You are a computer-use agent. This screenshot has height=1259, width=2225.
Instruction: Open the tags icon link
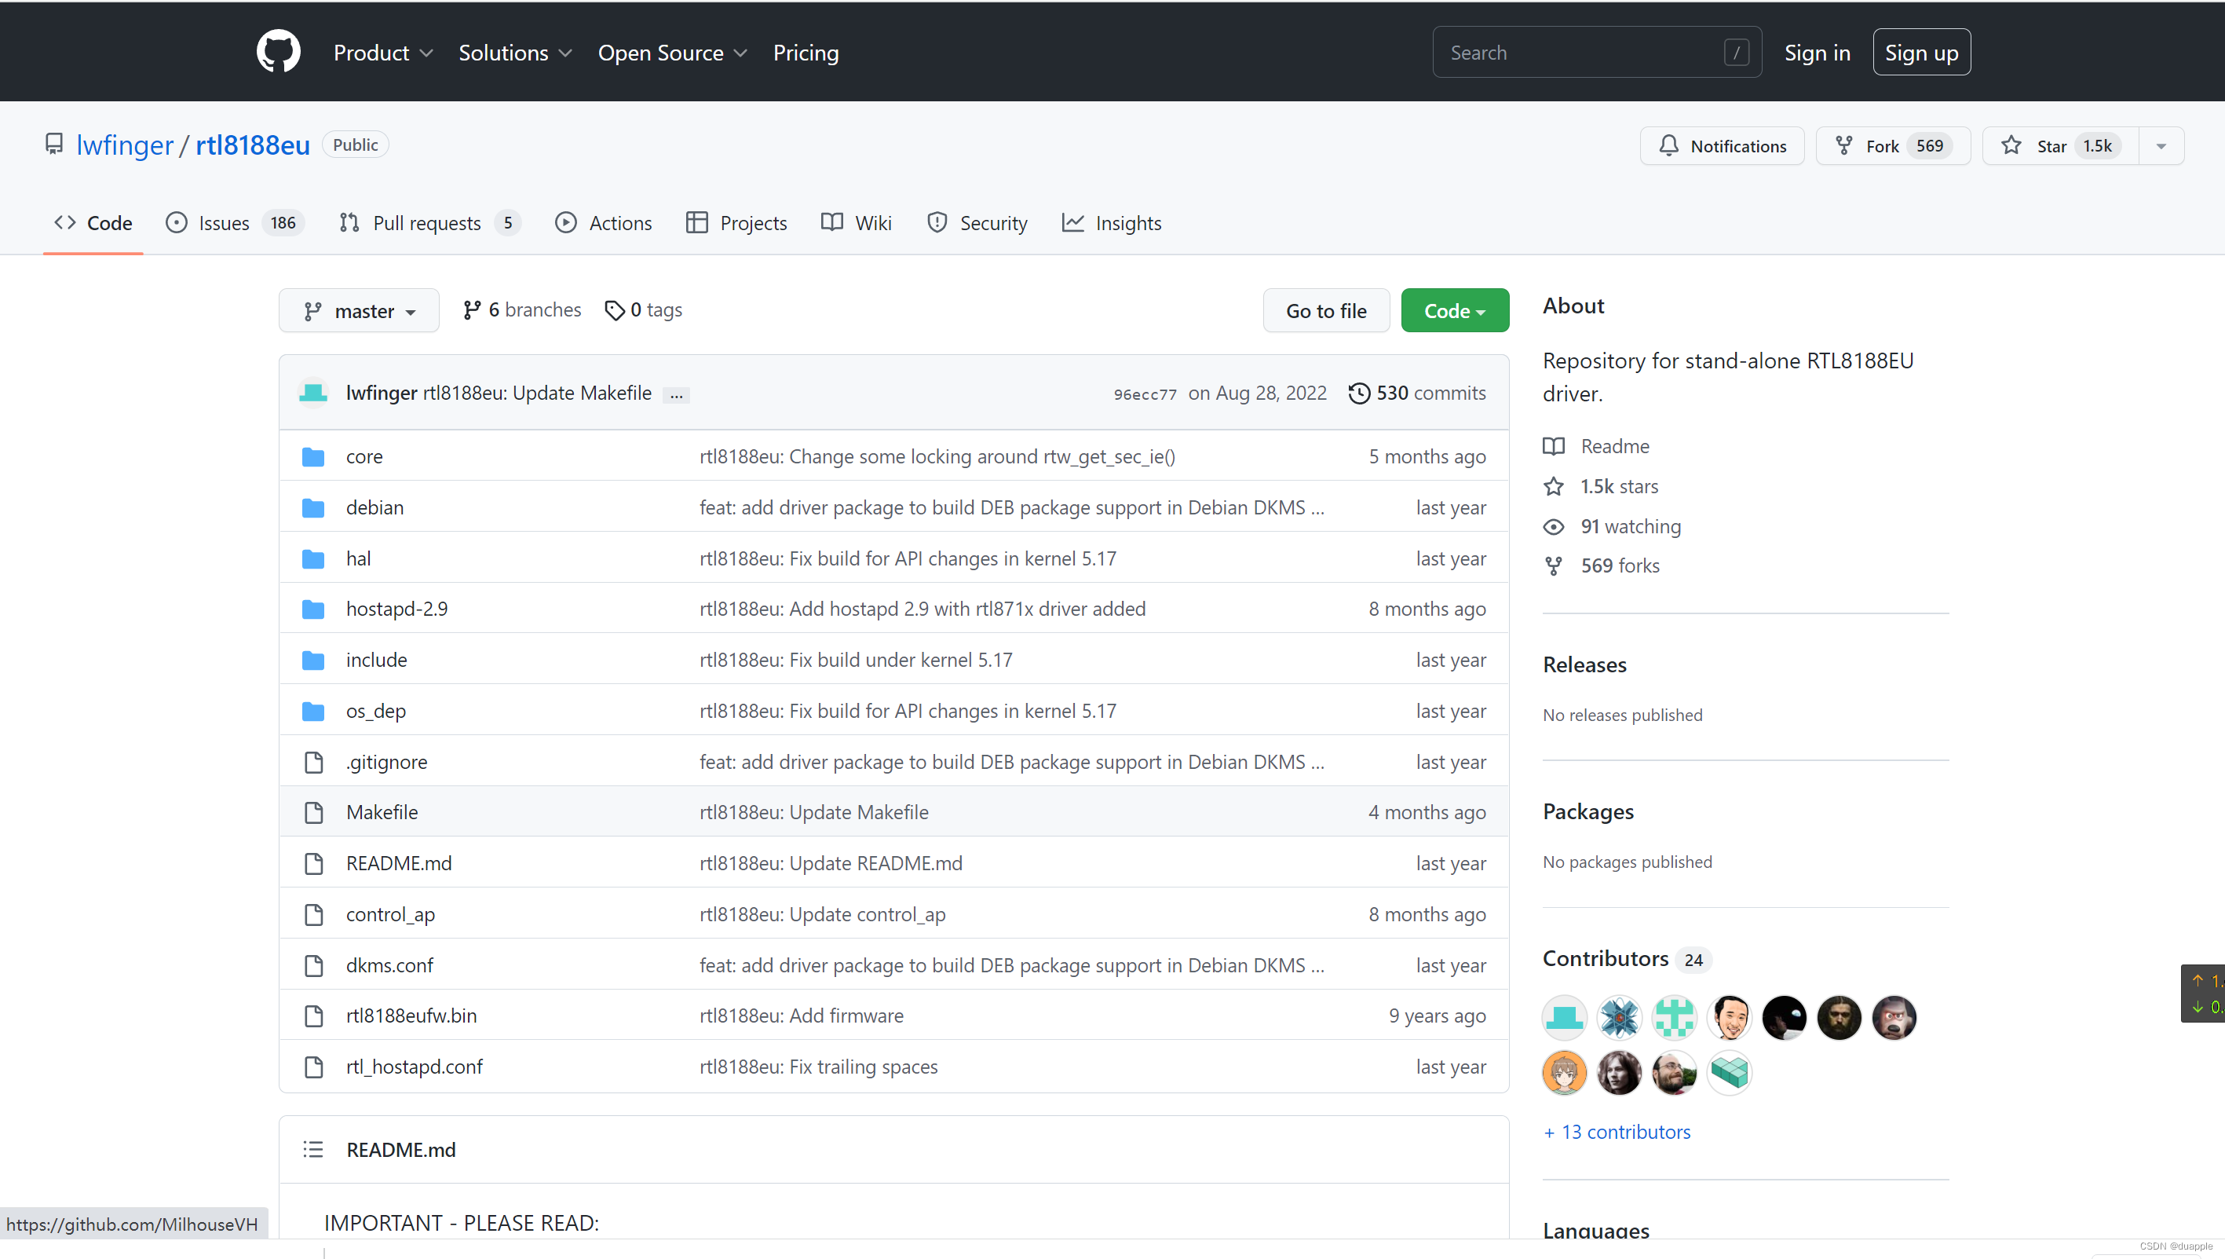coord(615,309)
